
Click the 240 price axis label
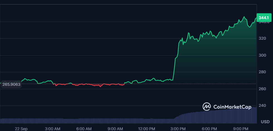[262, 106]
